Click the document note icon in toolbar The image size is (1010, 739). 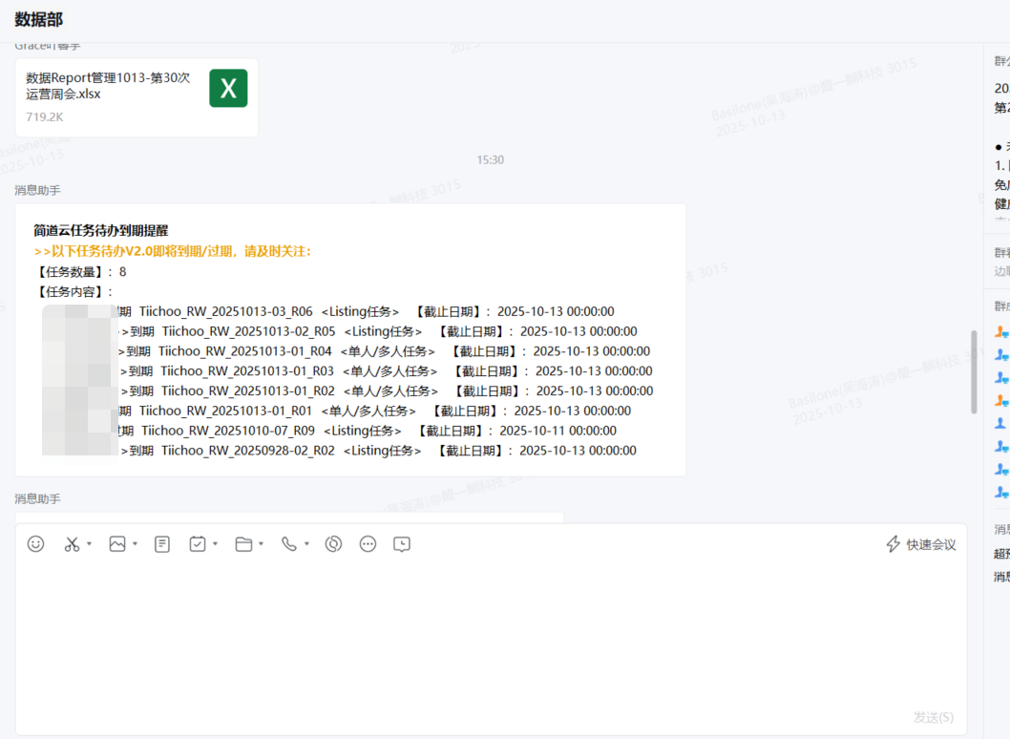pos(162,544)
